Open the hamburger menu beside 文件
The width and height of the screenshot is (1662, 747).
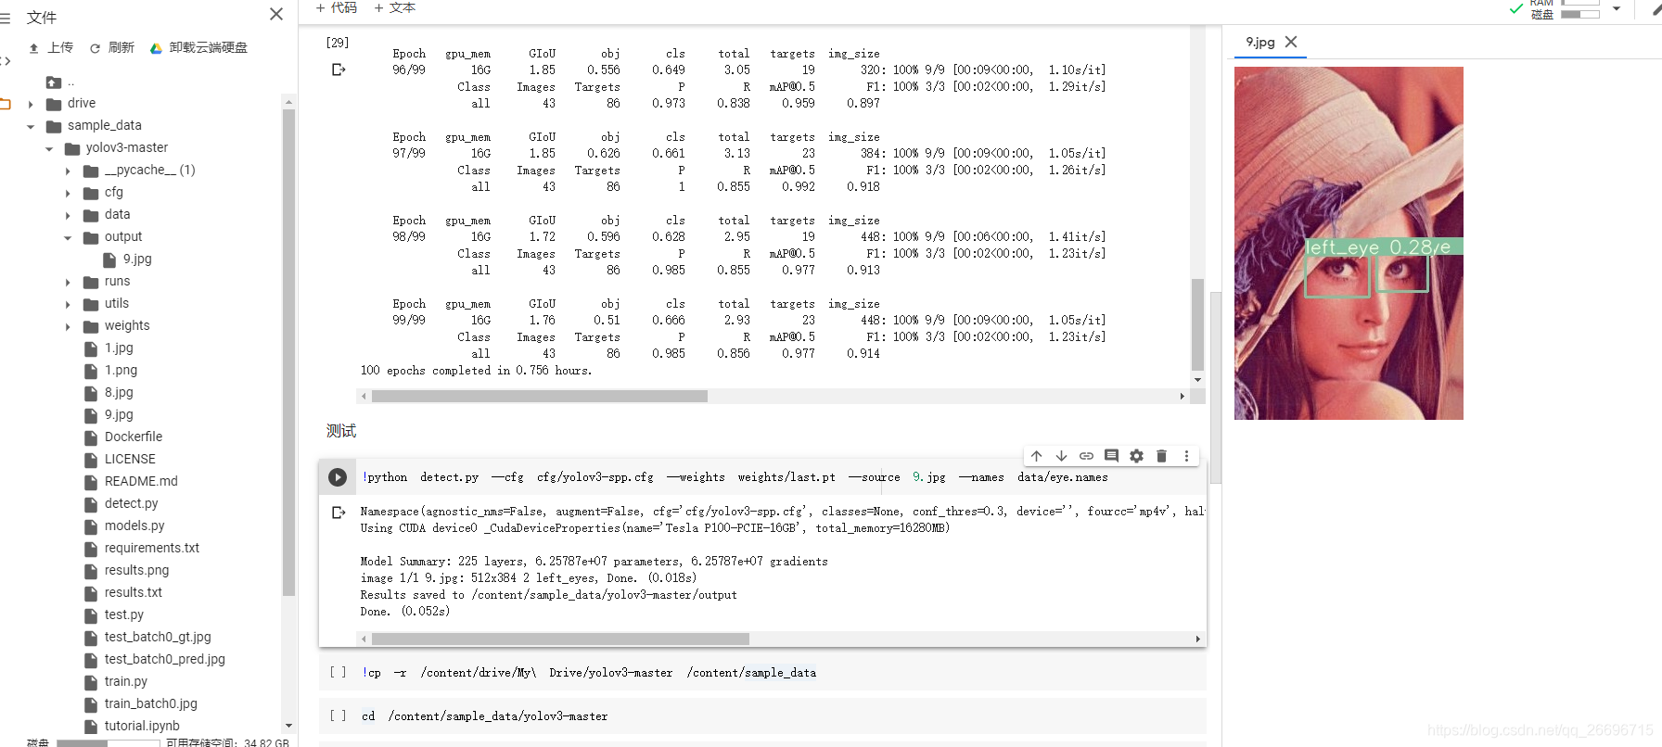5,18
